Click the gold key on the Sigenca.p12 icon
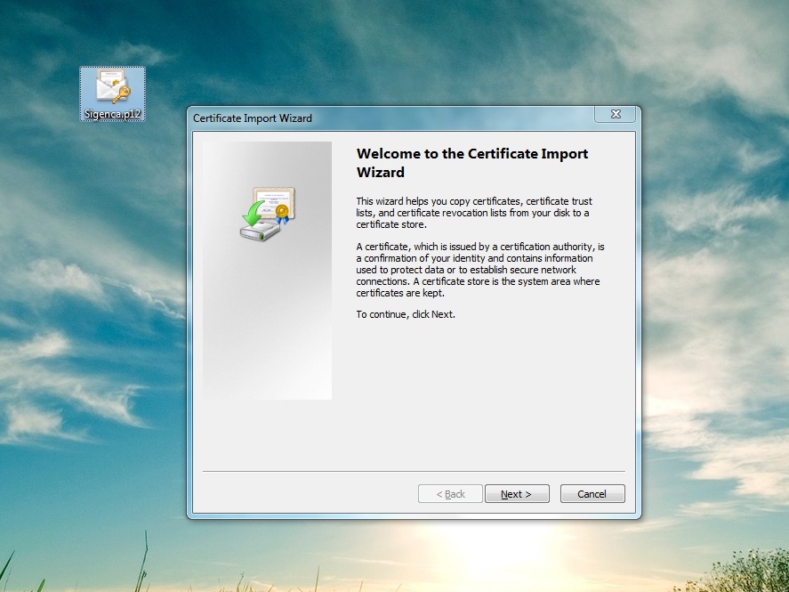This screenshot has height=592, width=789. pos(123,93)
